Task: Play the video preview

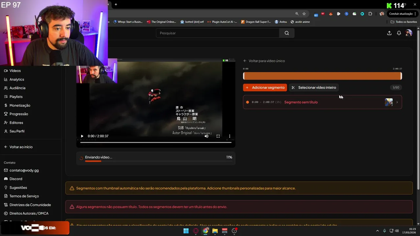Action: pyautogui.click(x=82, y=136)
